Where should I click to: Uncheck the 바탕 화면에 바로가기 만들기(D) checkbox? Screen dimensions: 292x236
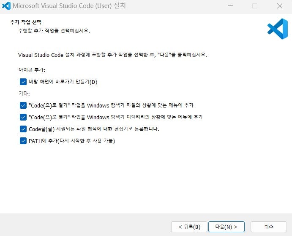pyautogui.click(x=23, y=82)
